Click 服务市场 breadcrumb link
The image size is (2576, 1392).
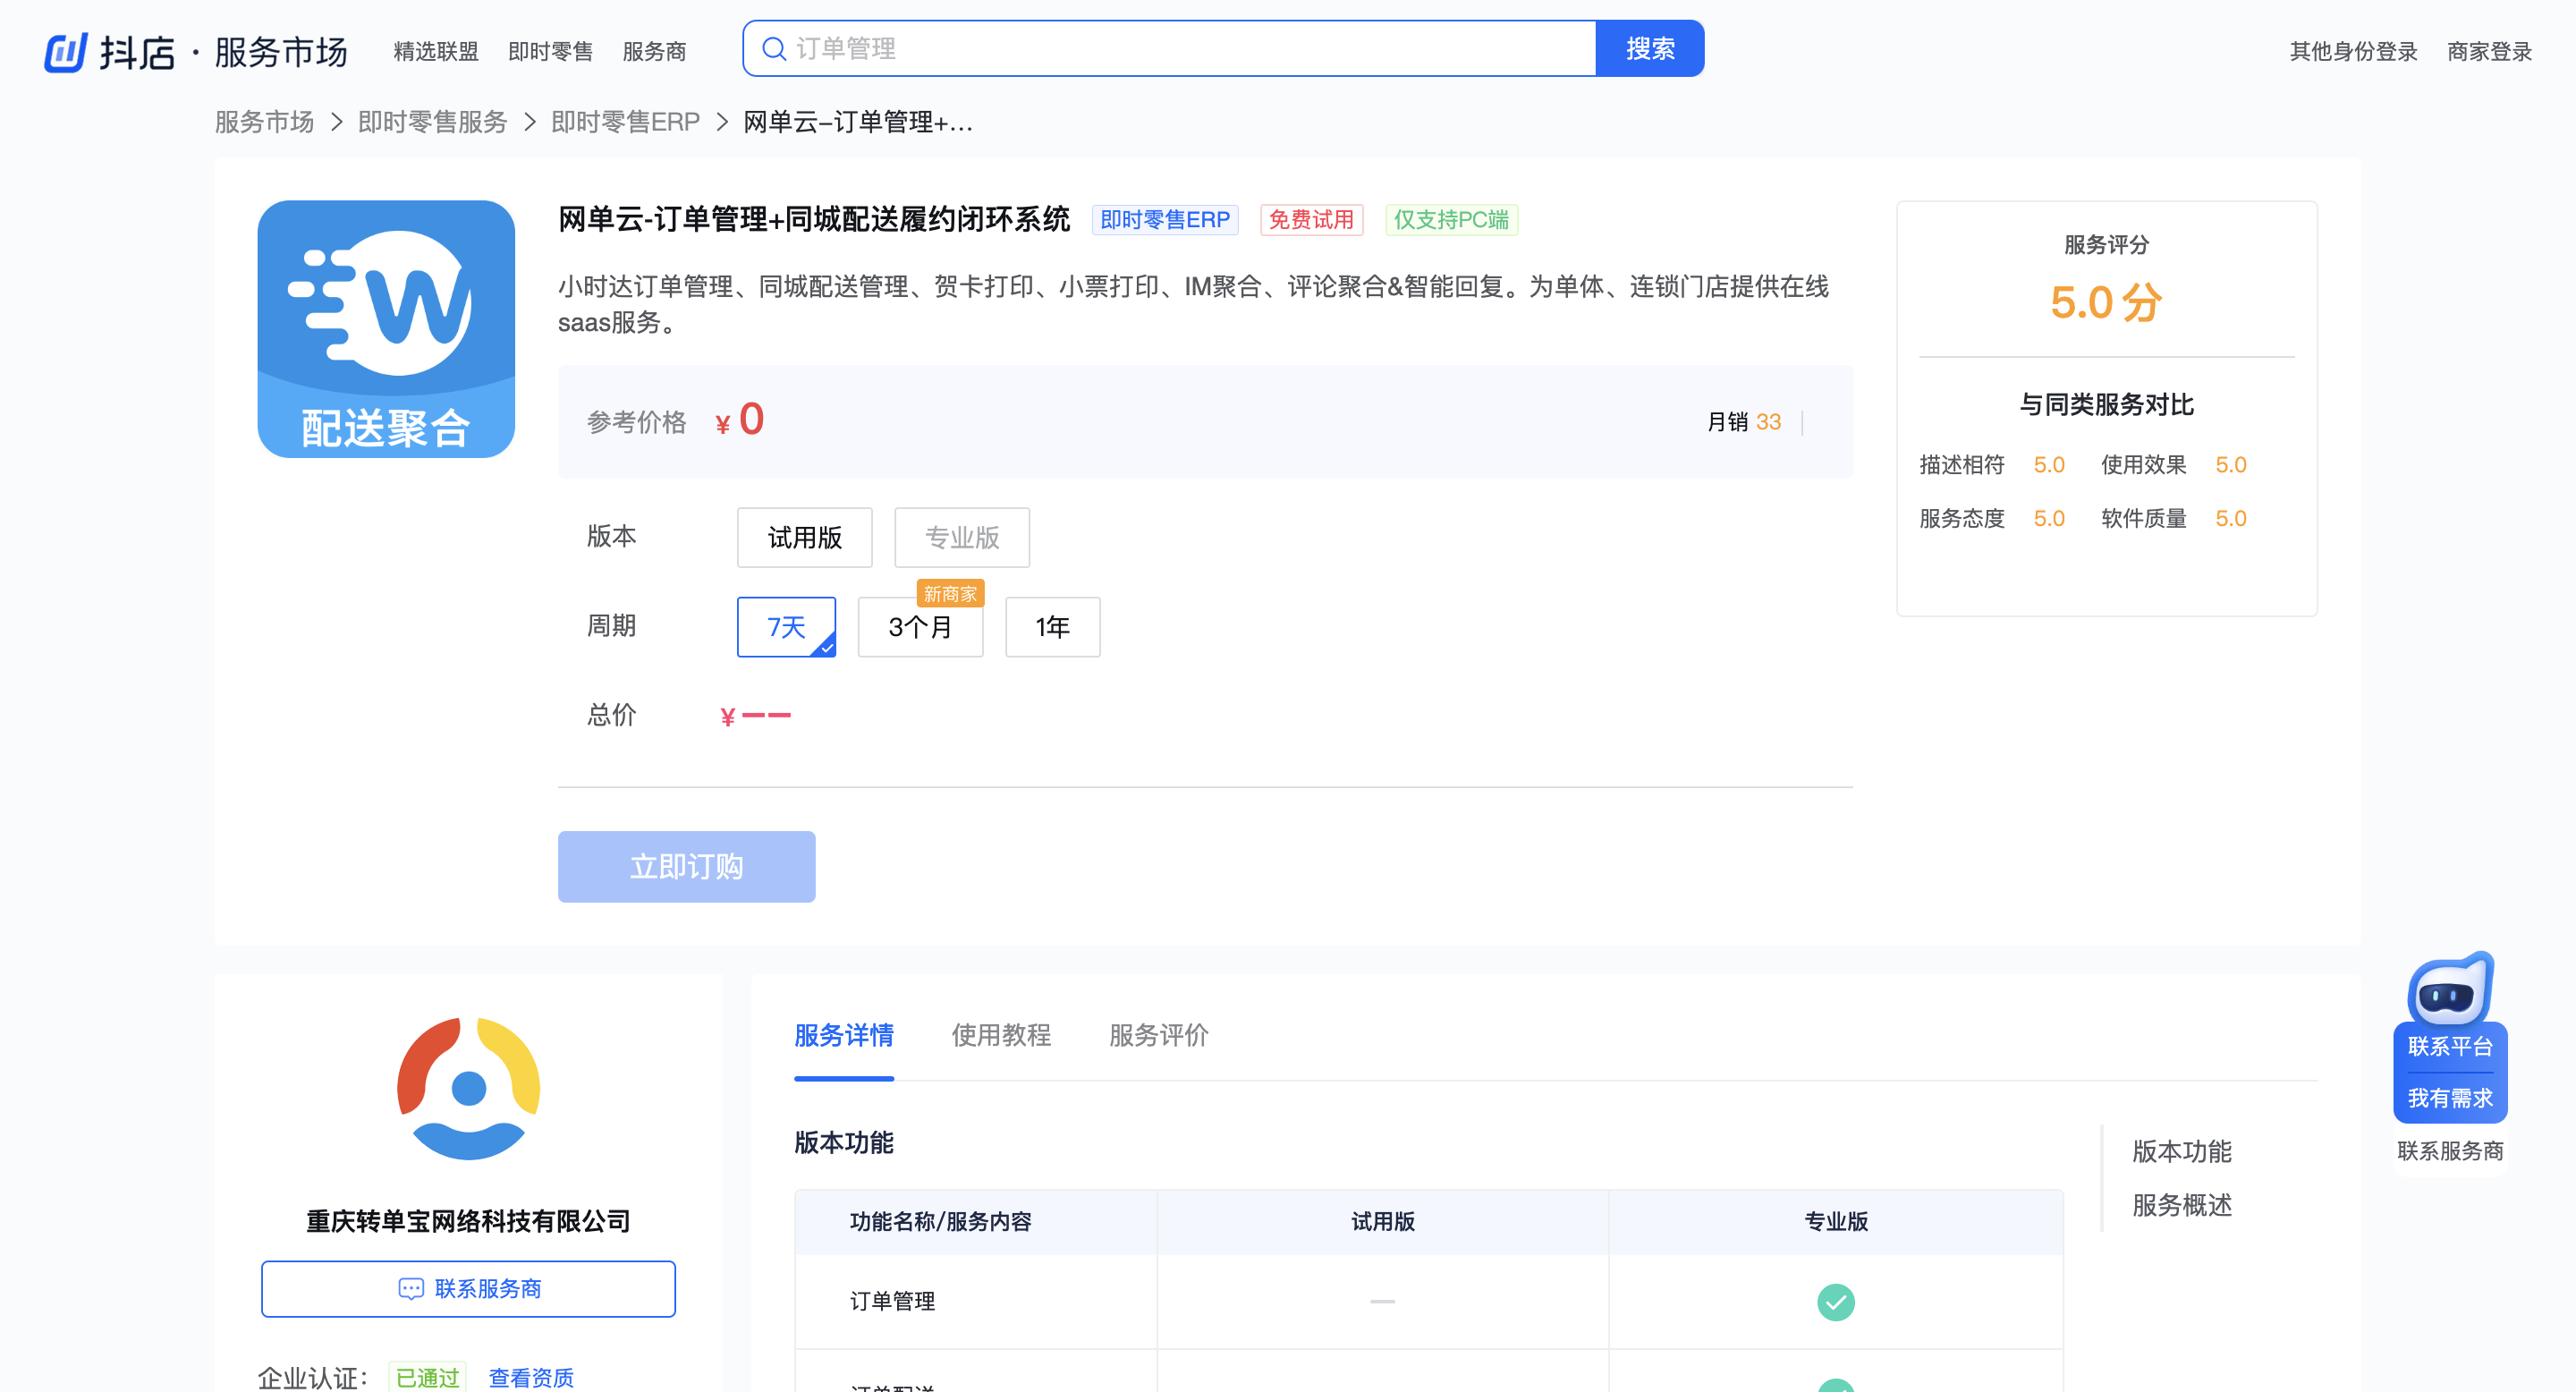point(264,122)
